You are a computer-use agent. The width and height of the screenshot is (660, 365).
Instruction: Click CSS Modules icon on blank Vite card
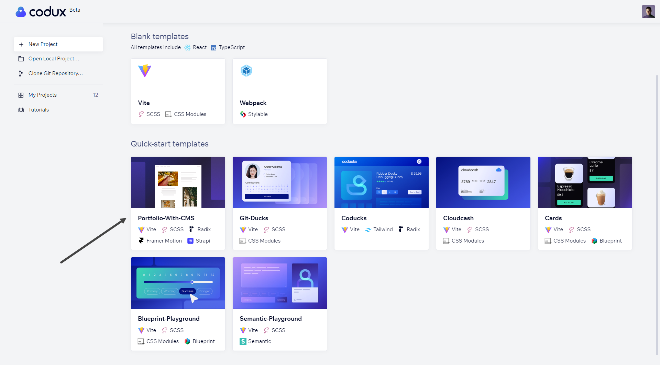(x=168, y=114)
